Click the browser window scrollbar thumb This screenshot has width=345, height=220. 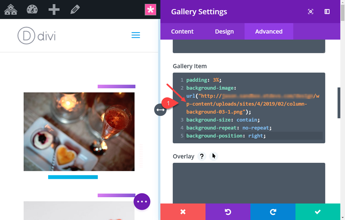tap(343, 13)
